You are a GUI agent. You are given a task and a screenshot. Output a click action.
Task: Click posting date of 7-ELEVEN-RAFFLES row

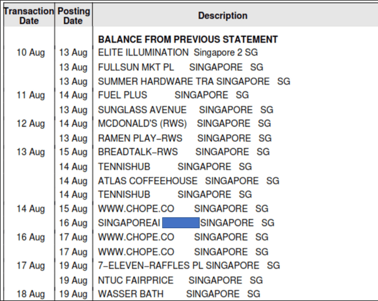[x=73, y=266]
